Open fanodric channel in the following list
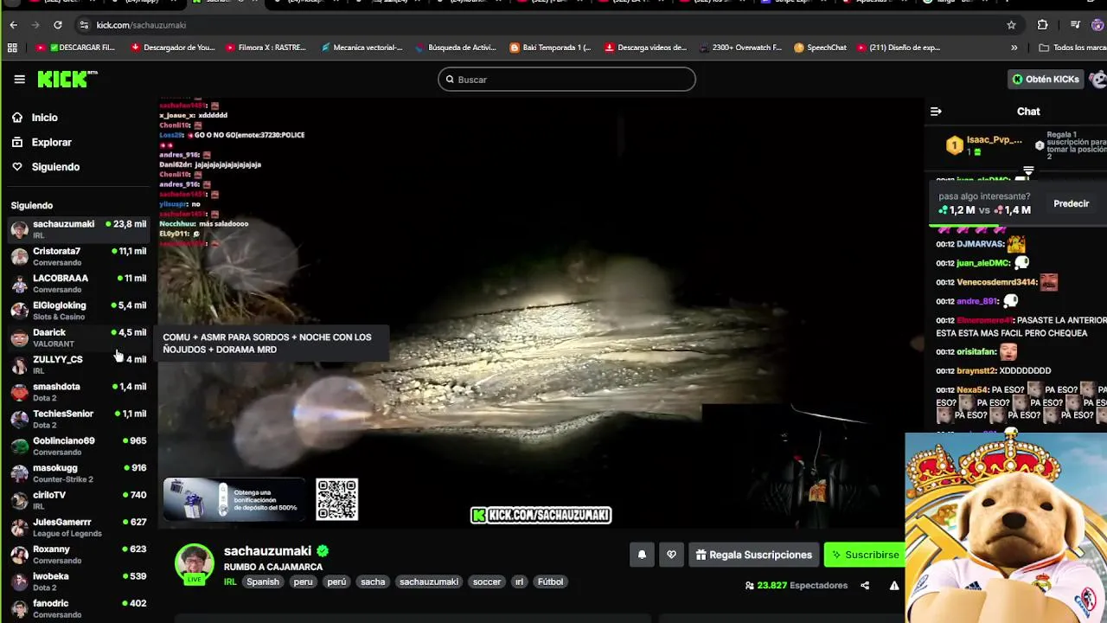This screenshot has height=623, width=1107. coord(79,608)
